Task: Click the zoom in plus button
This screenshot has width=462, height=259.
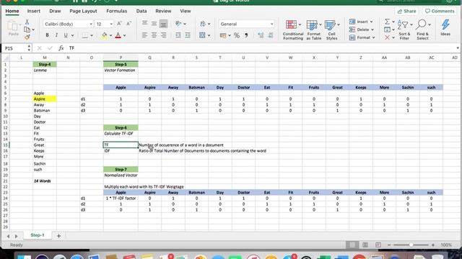Action: [x=433, y=245]
